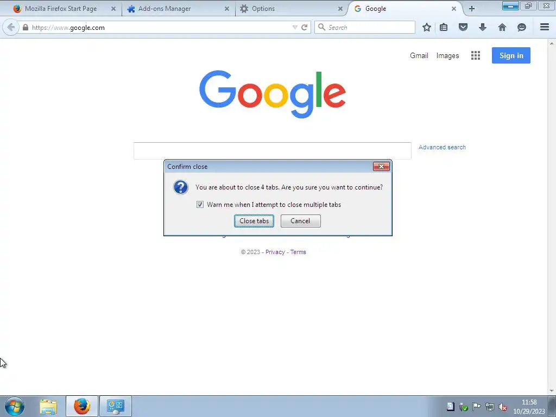This screenshot has height=417, width=556.
Task: Click the Firefox taskbar icon
Action: [82, 406]
